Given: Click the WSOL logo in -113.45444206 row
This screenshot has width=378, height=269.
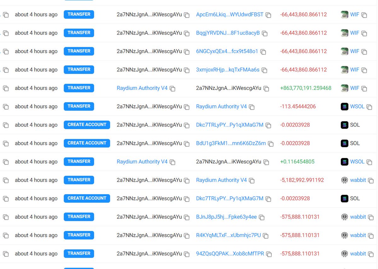Looking at the screenshot, I should pos(345,107).
